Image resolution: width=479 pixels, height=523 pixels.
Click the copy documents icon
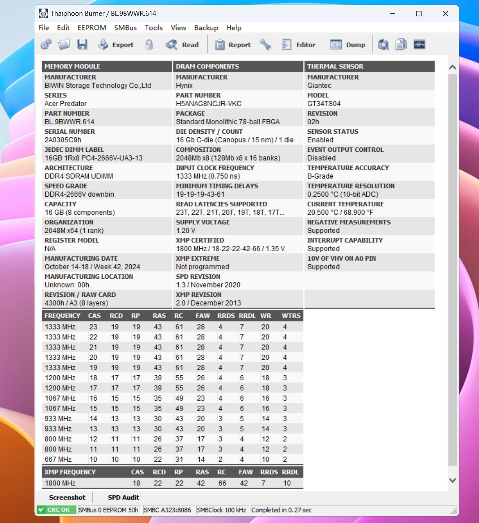click(x=401, y=44)
